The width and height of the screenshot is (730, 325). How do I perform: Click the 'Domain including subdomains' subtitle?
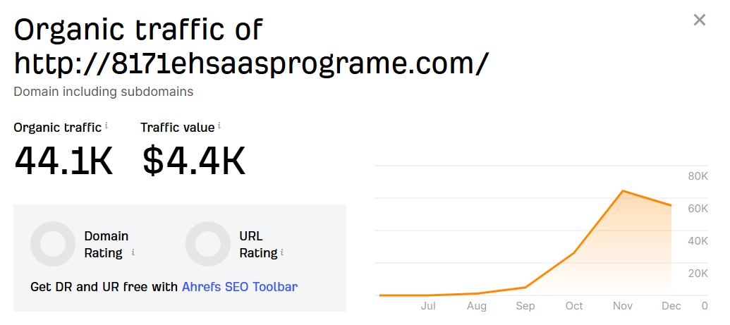click(103, 92)
